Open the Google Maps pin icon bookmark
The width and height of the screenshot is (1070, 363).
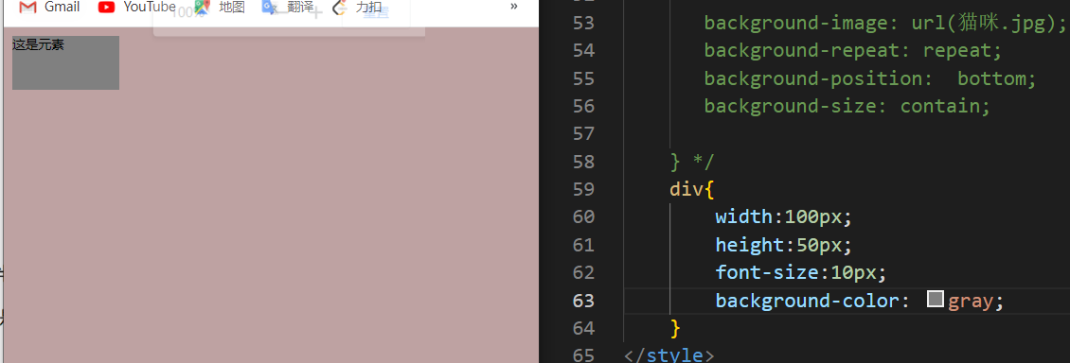(202, 8)
